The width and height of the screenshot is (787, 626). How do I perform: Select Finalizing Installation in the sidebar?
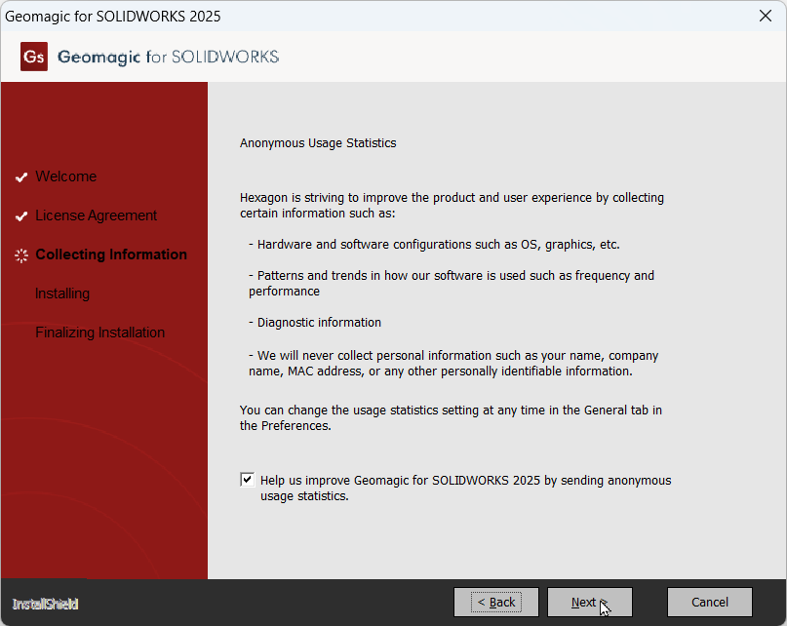click(99, 333)
